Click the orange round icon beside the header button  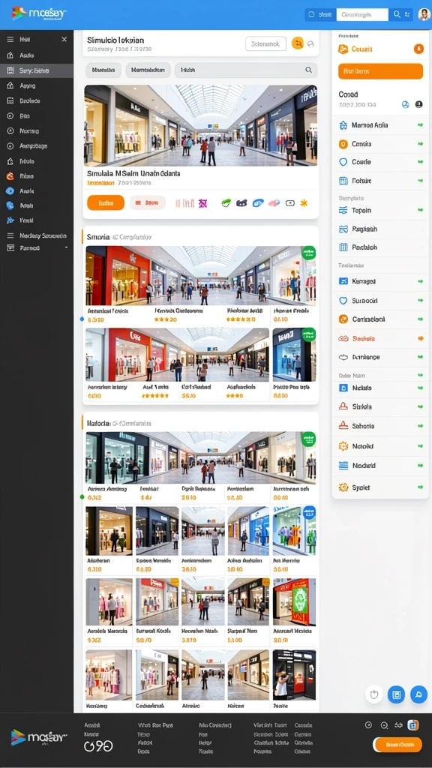(x=297, y=43)
